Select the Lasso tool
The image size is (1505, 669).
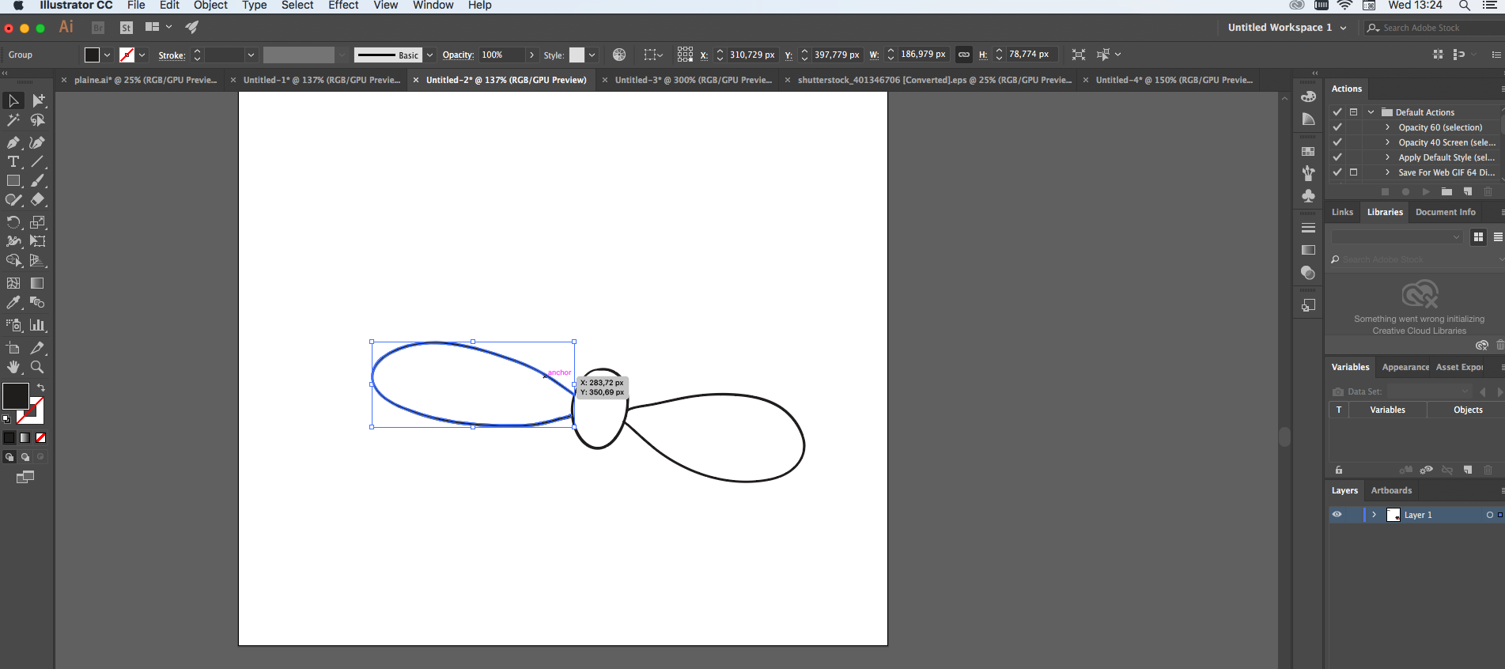click(x=37, y=120)
